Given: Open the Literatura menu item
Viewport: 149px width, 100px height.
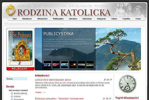Looking at the screenshot, I should coord(73,19).
